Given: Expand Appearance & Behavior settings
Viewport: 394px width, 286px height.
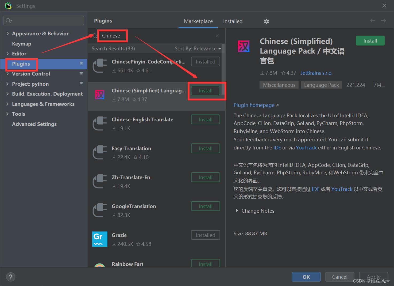Looking at the screenshot, I should [7, 33].
